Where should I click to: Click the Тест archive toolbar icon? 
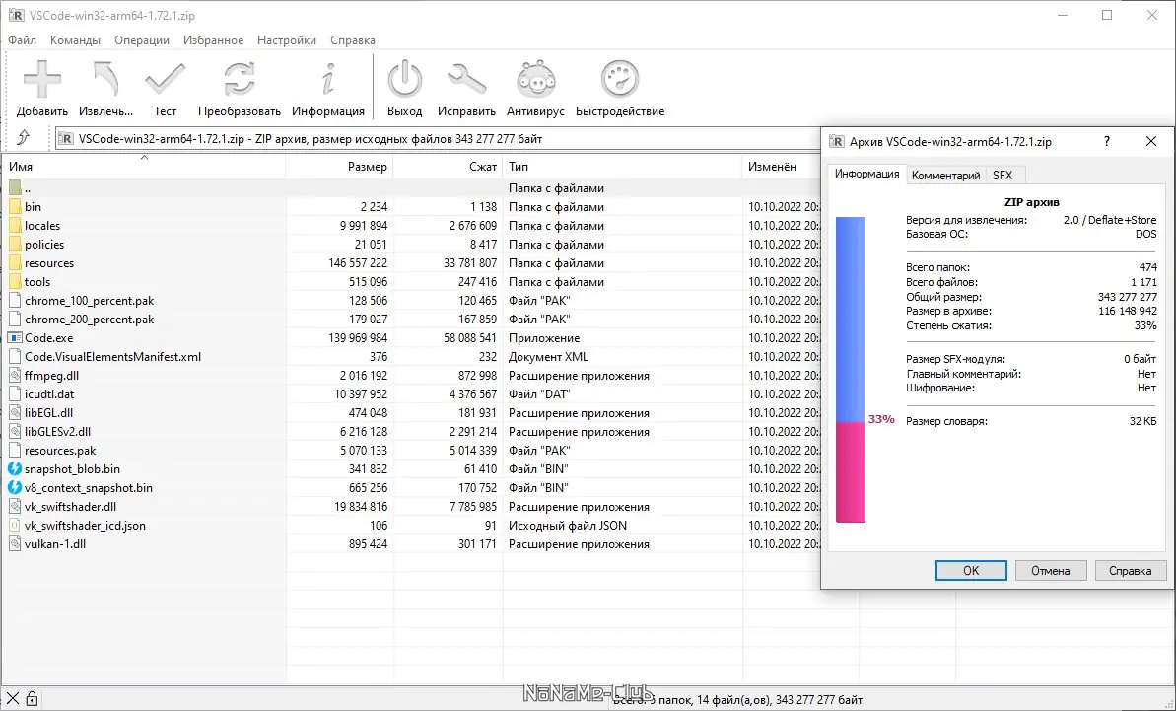[x=165, y=79]
